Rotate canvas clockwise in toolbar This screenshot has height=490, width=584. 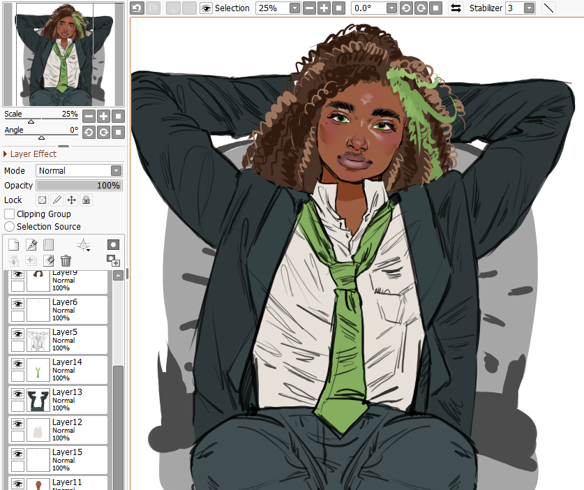pyautogui.click(x=421, y=8)
